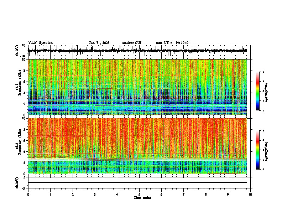
Task: Click the "-7" label on ch.1 color scale
Action: (263, 110)
